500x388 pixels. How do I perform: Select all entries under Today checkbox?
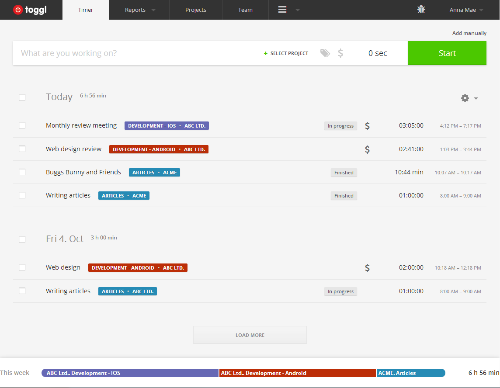pyautogui.click(x=22, y=97)
